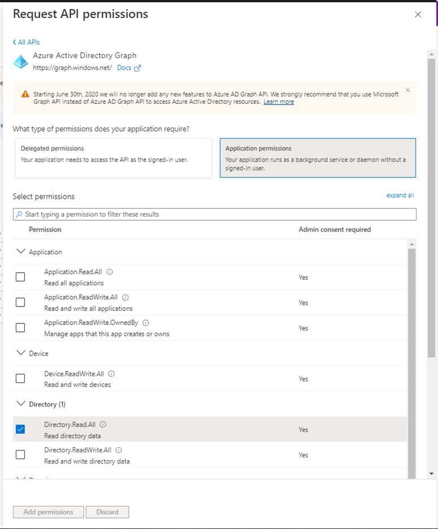
Task: Collapse the Directory (1) group
Action: (x=21, y=404)
